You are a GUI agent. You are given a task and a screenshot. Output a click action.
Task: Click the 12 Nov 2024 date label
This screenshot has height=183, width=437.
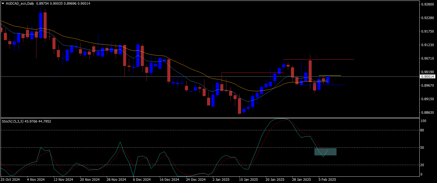63,180
